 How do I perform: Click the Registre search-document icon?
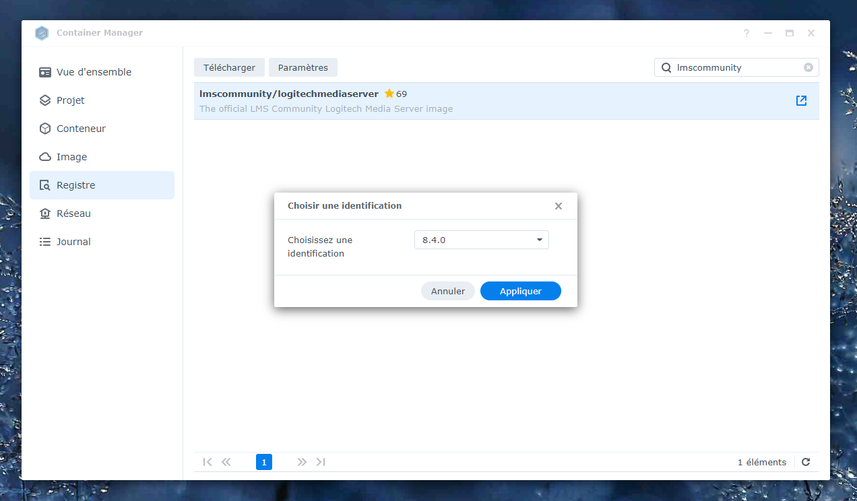tap(45, 185)
